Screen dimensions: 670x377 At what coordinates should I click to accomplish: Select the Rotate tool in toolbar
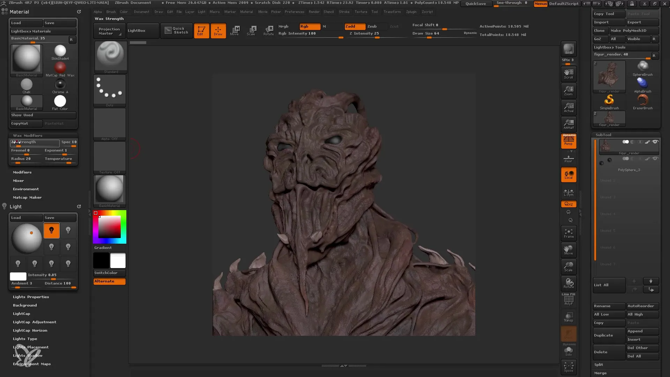point(268,30)
